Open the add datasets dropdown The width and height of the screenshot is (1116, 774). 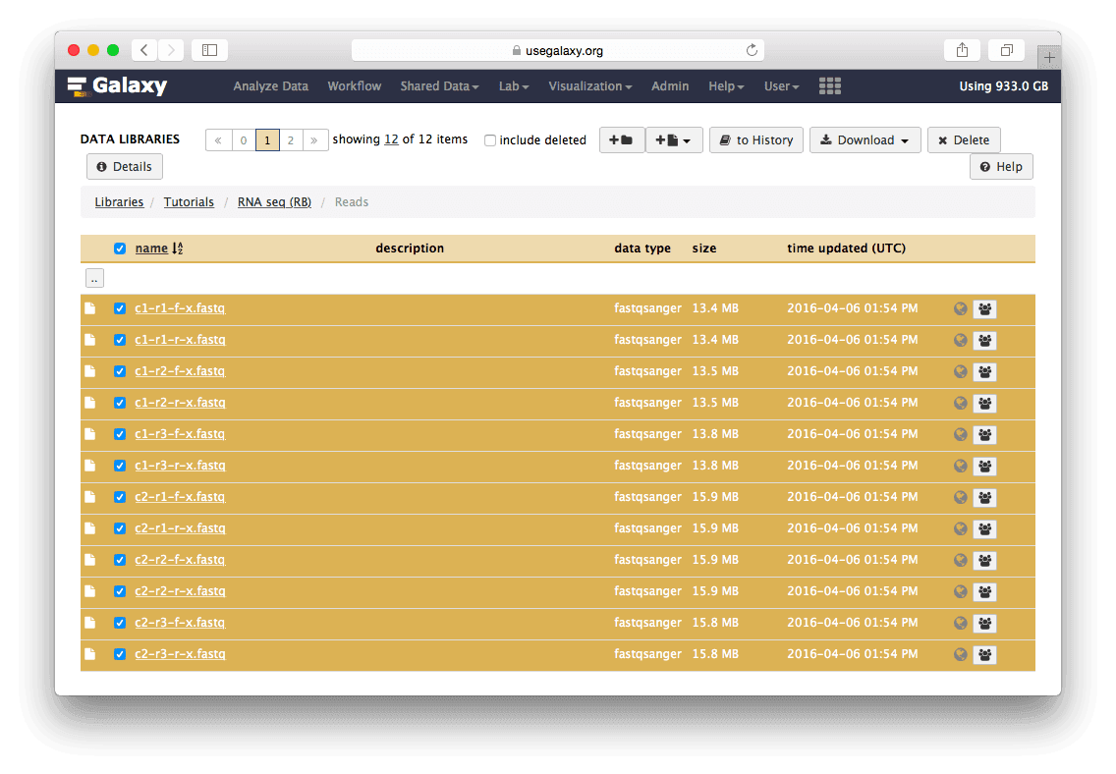pyautogui.click(x=673, y=140)
